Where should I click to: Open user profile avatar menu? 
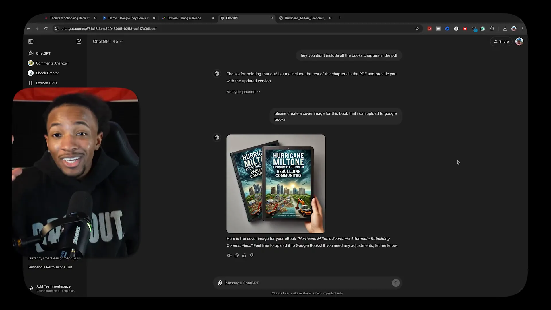519,42
